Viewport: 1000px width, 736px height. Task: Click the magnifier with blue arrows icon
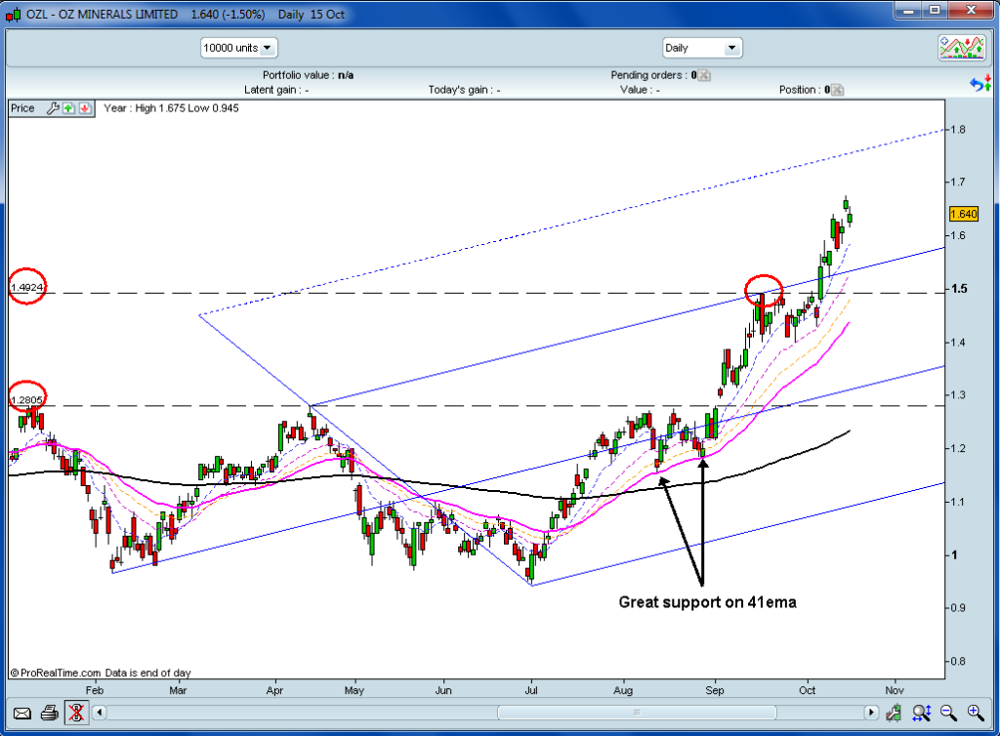click(x=922, y=713)
